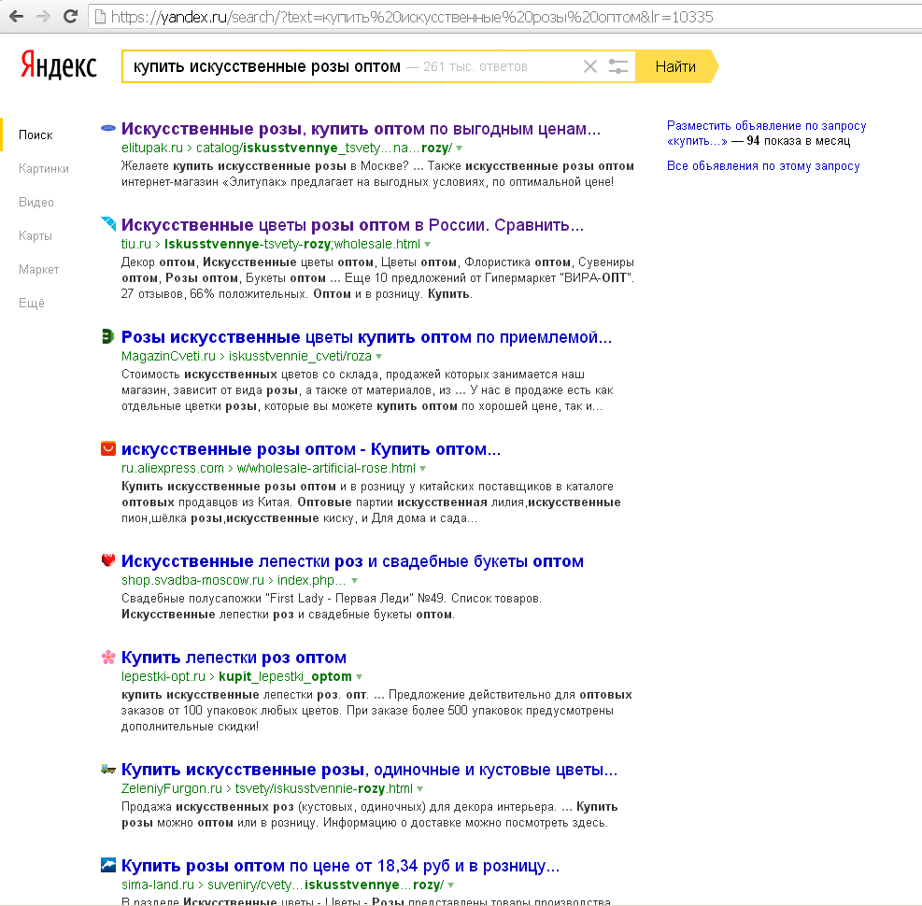Open dropdown arrow after ru.aliexpress.com URL

point(423,468)
